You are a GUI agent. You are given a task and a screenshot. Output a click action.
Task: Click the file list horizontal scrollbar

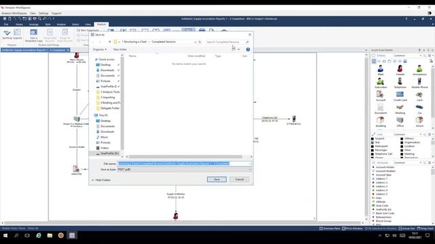click(186, 157)
